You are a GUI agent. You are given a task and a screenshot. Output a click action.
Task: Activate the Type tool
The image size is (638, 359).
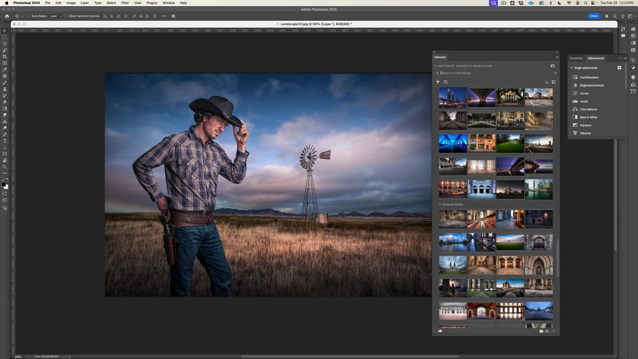tap(4, 140)
